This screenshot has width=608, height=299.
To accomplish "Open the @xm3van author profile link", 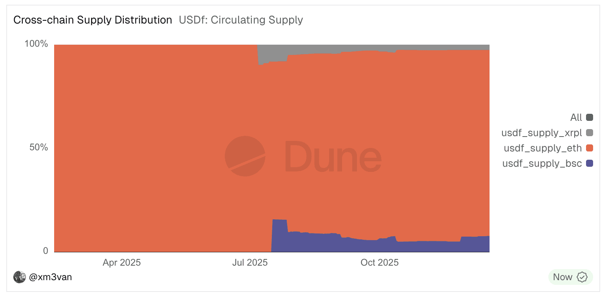I will [50, 277].
